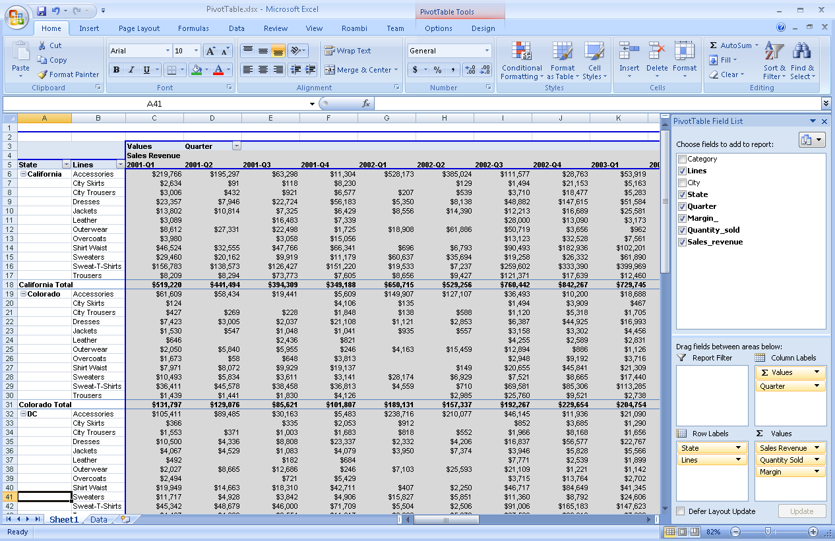Screen dimensions: 835x541
Task: Toggle bold formatting
Action: point(117,70)
